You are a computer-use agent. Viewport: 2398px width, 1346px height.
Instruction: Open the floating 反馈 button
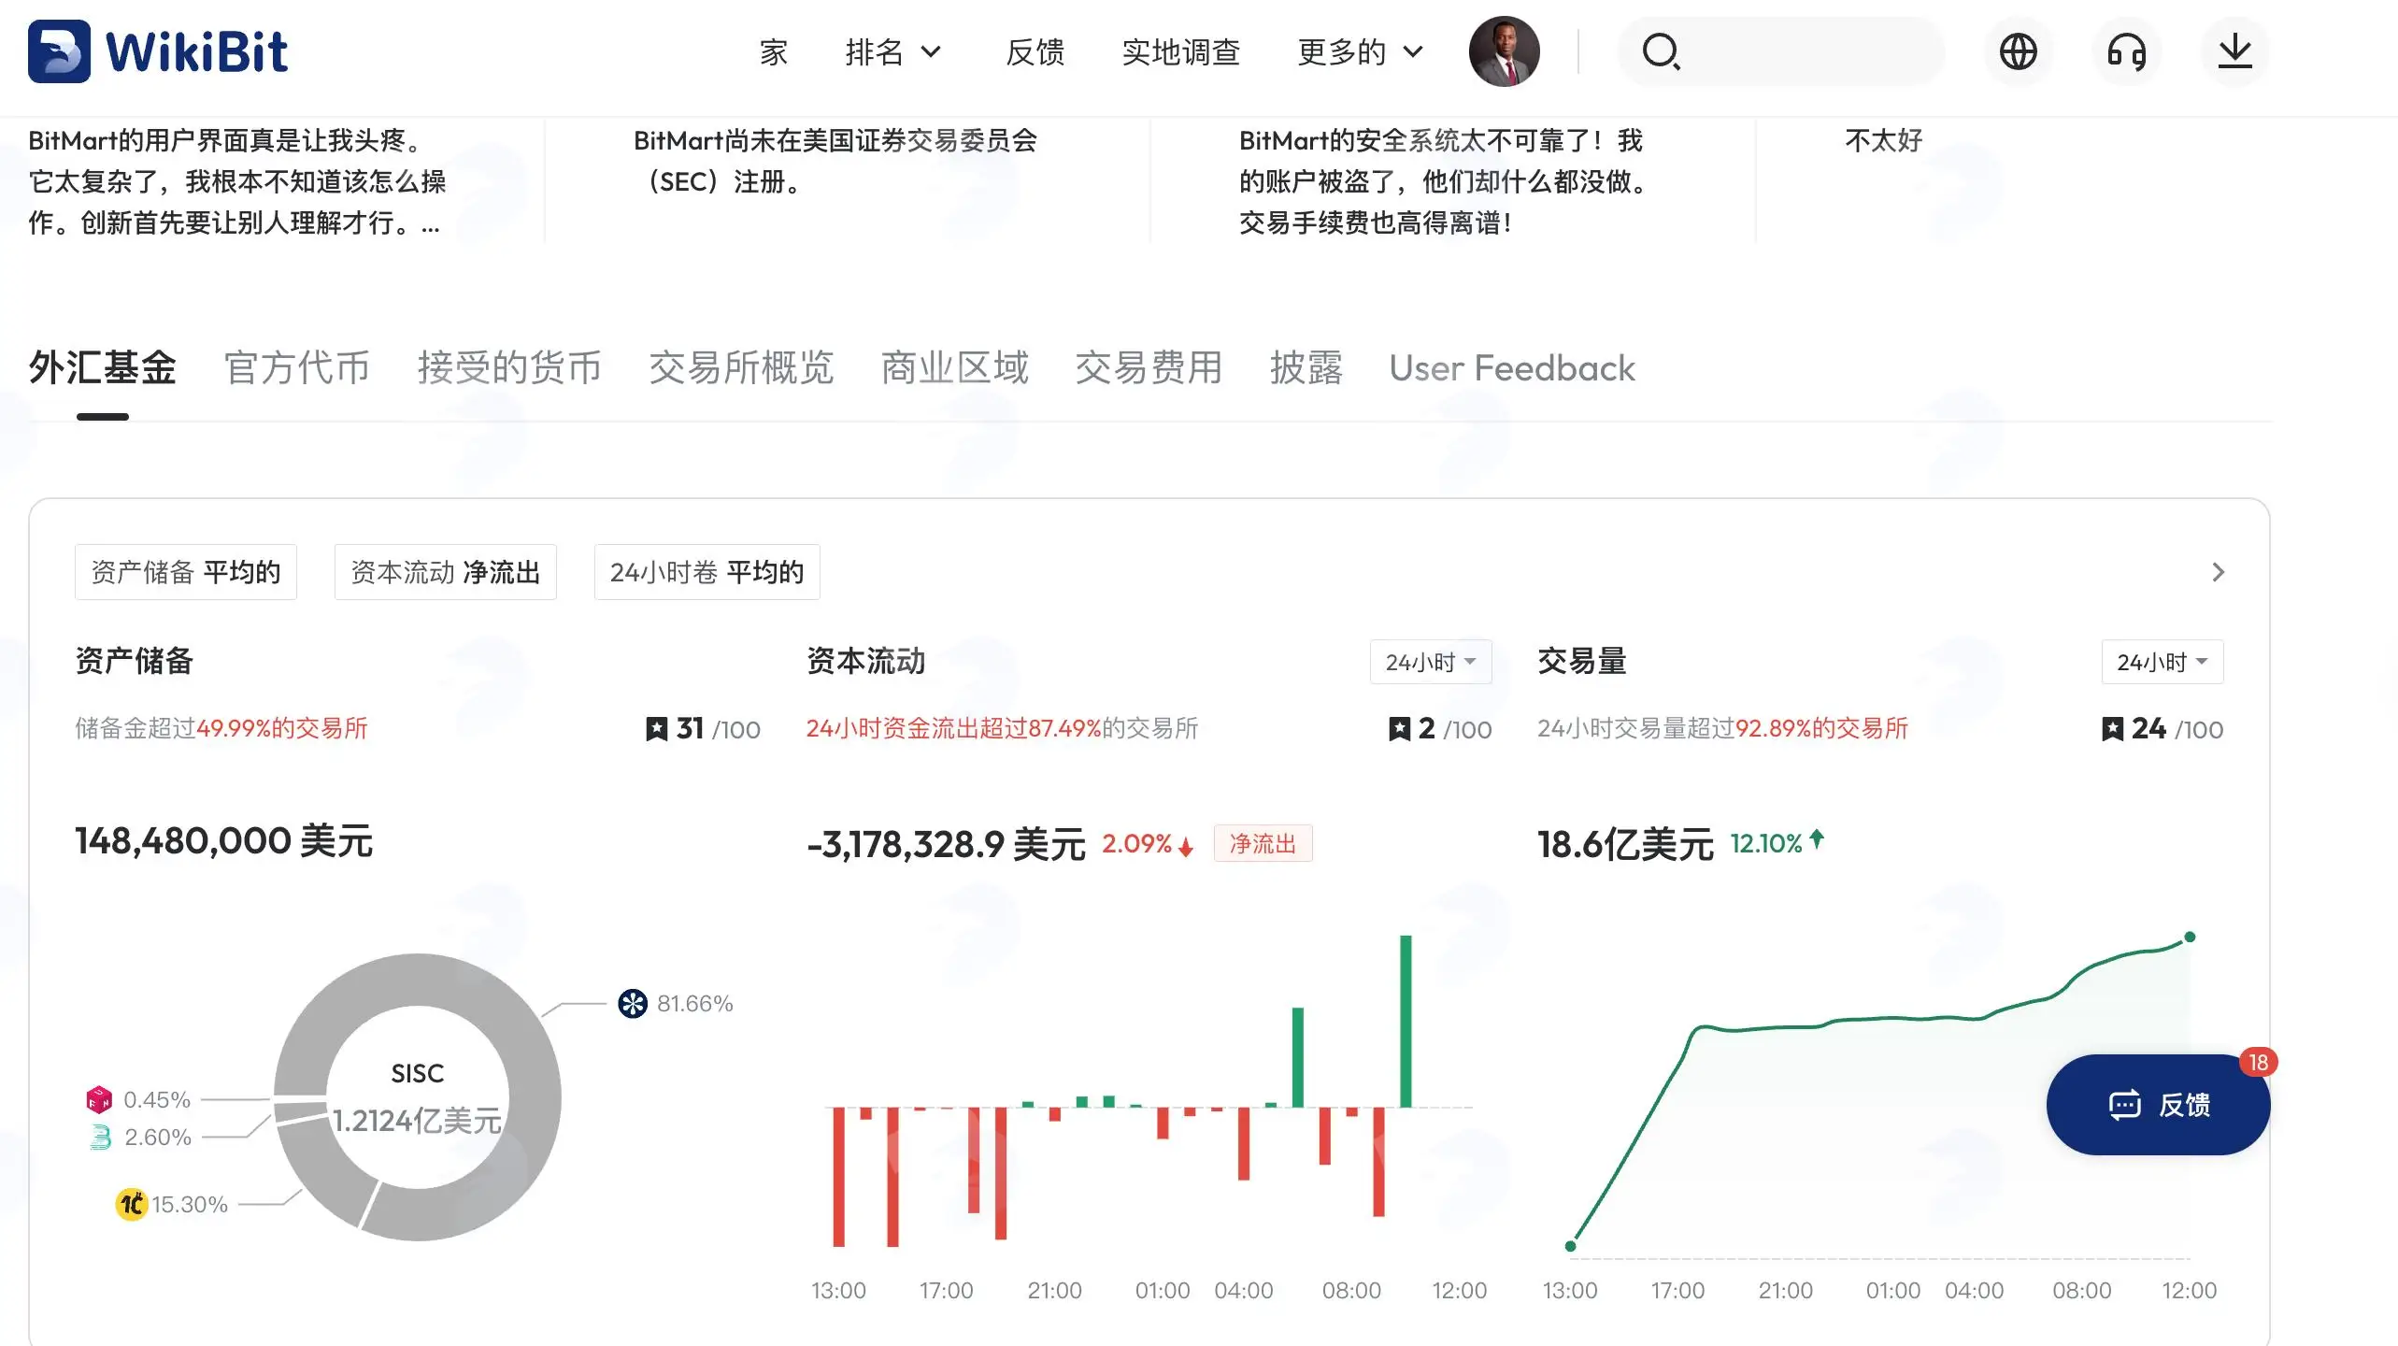[x=2158, y=1105]
